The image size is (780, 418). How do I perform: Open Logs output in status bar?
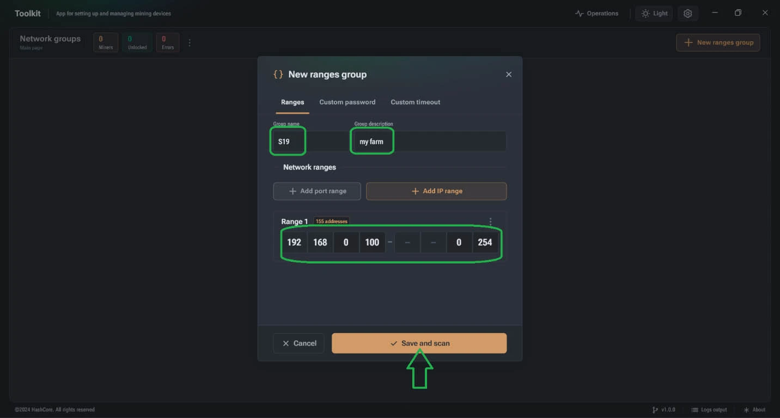pos(709,410)
